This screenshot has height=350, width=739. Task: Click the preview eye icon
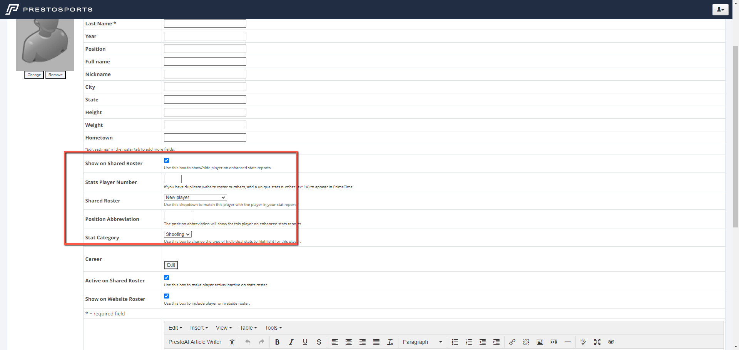click(611, 342)
